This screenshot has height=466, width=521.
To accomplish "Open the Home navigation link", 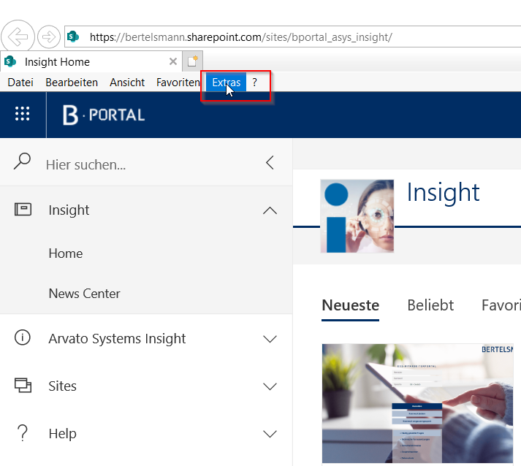I will pos(66,253).
